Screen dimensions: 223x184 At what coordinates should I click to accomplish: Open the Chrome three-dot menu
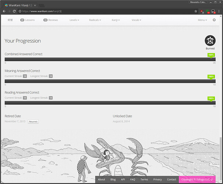[219, 11]
